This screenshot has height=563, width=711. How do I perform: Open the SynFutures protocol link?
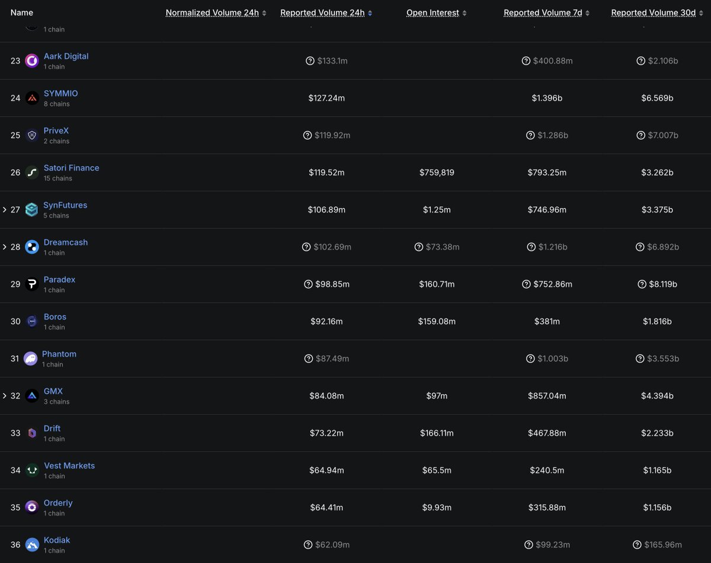coord(65,205)
